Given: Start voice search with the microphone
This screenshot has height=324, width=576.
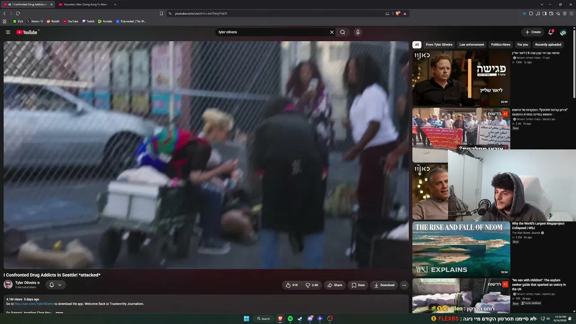Looking at the screenshot, I should click(x=358, y=32).
